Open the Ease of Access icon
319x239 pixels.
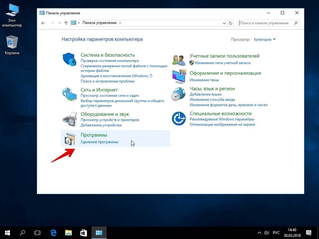[x=179, y=119]
